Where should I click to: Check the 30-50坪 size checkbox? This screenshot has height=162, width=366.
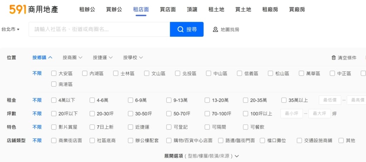pyautogui.click(x=130, y=113)
